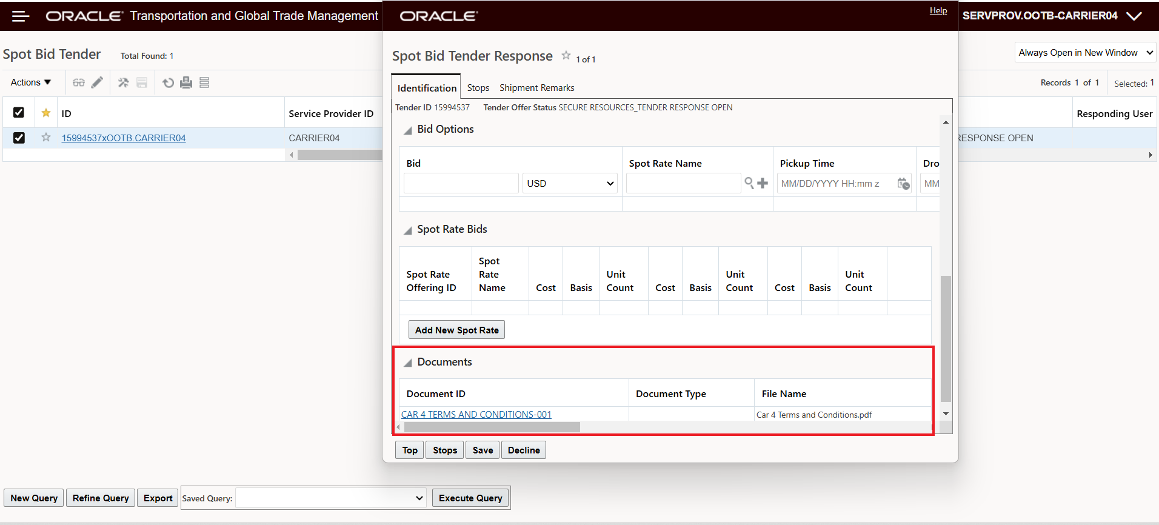Screen dimensions: 1159x525
Task: Collapse the Spot Rate Bids section
Action: click(408, 230)
